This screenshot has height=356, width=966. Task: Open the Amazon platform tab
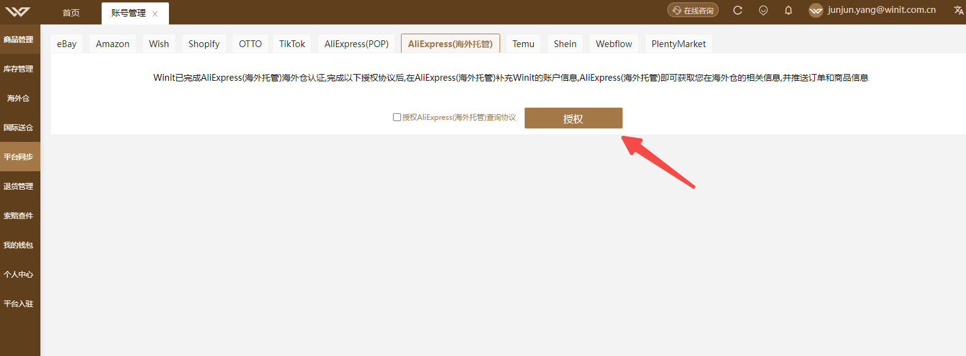(113, 44)
